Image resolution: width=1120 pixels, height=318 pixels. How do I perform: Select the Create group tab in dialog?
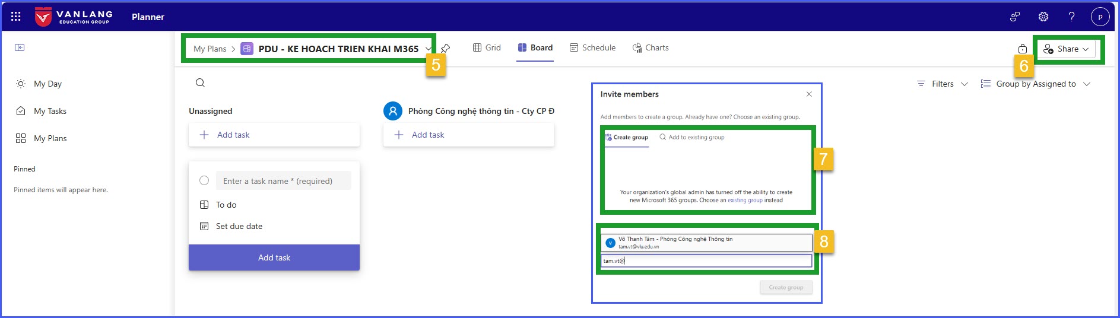(x=627, y=137)
